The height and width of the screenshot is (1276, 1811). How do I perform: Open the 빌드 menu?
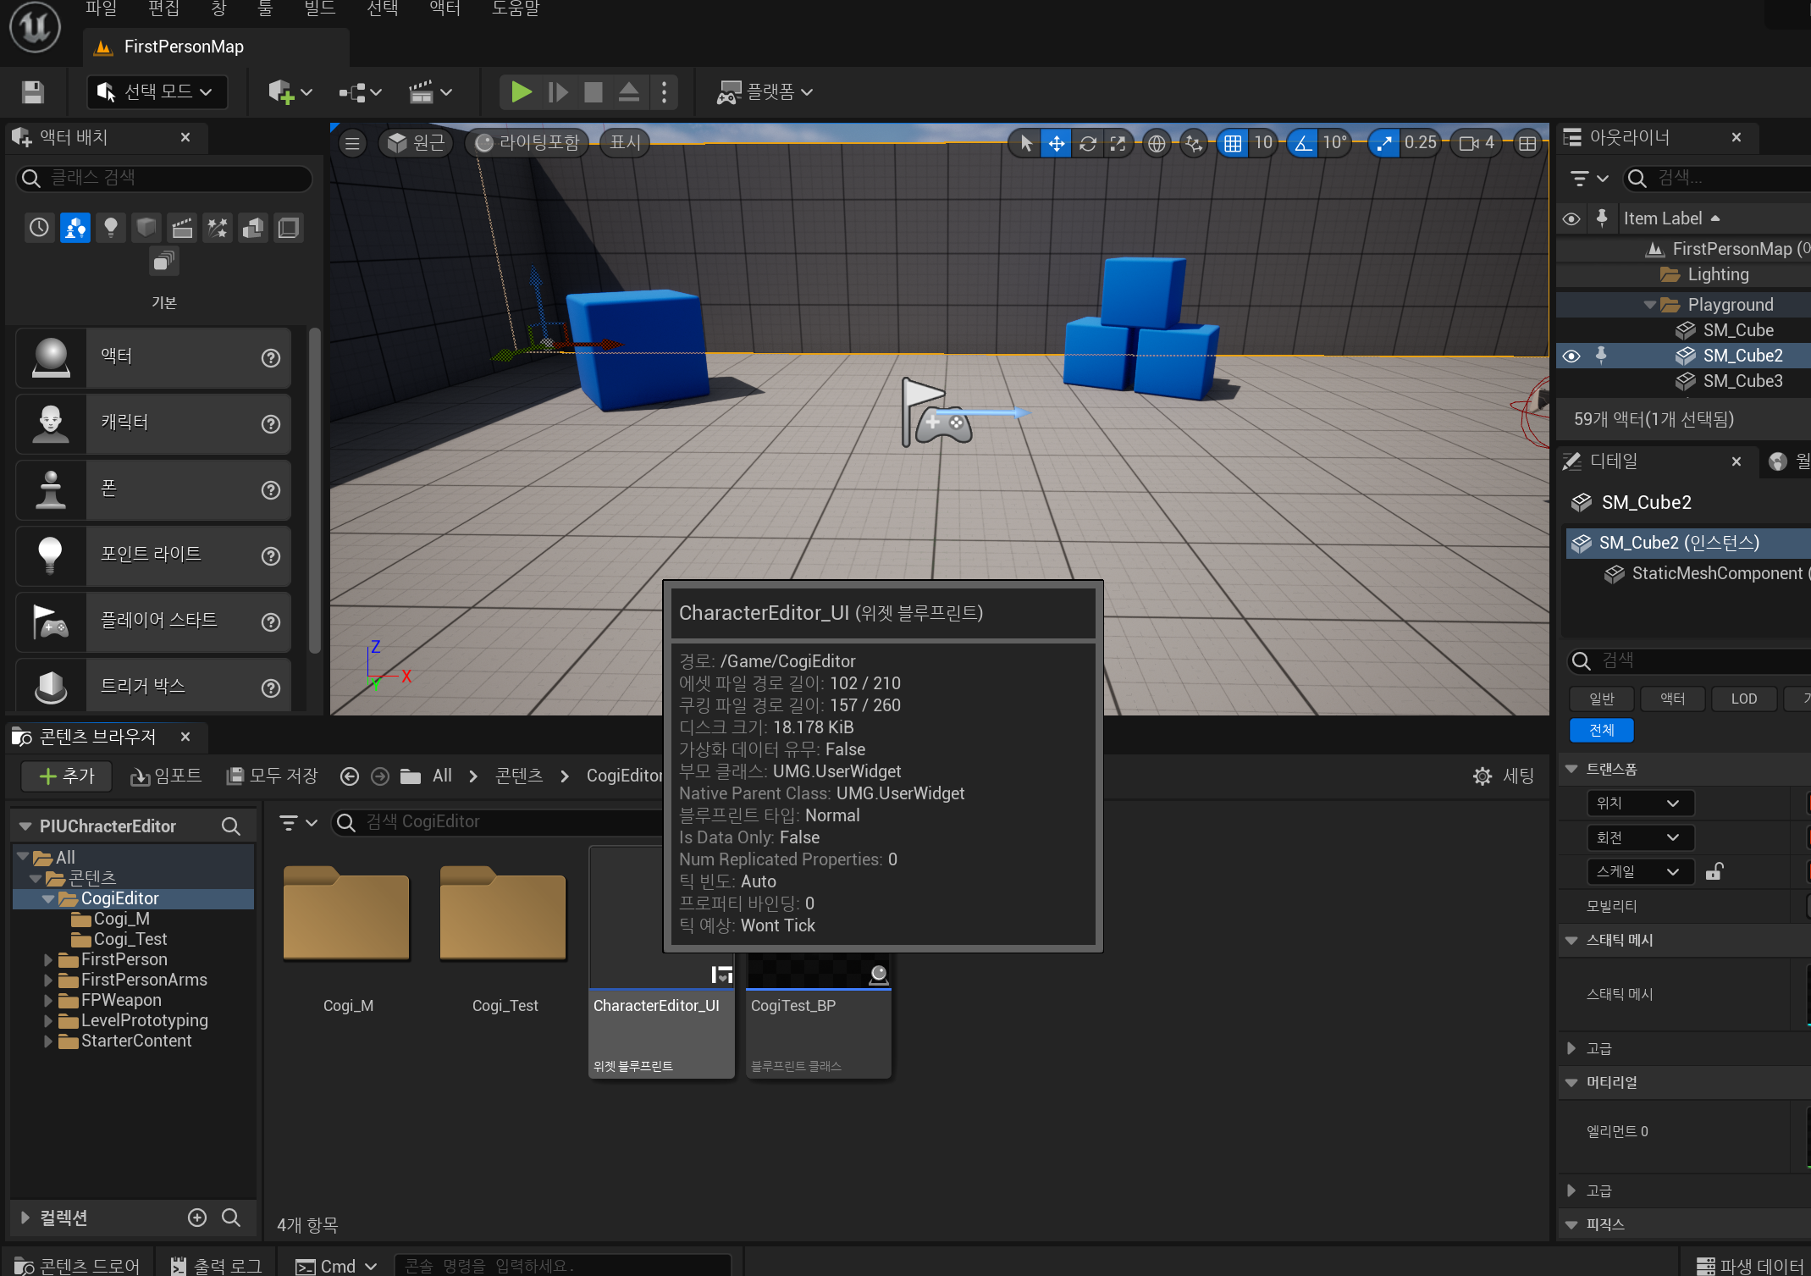(x=319, y=8)
